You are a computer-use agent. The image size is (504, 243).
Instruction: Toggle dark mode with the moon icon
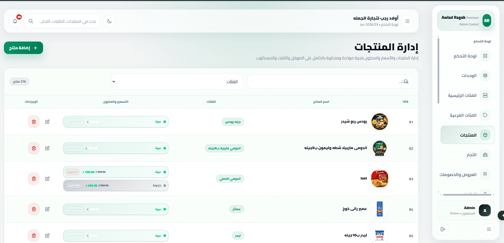coord(109,21)
